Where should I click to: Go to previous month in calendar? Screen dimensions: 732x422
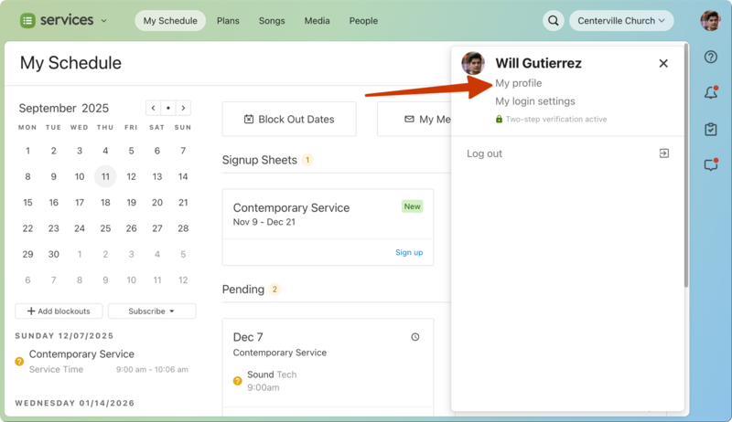point(153,109)
